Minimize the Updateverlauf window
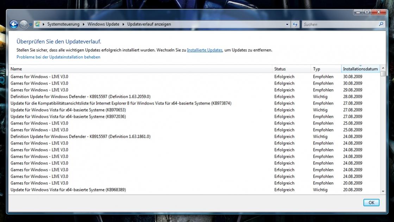The height and width of the screenshot is (222, 394). pyautogui.click(x=358, y=12)
